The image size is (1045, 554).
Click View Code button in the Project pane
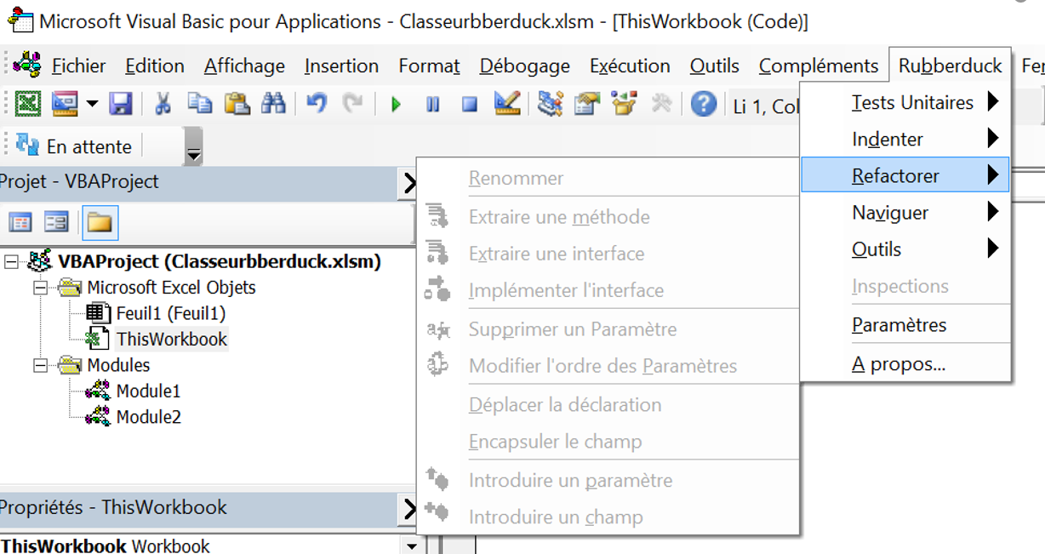tap(20, 223)
